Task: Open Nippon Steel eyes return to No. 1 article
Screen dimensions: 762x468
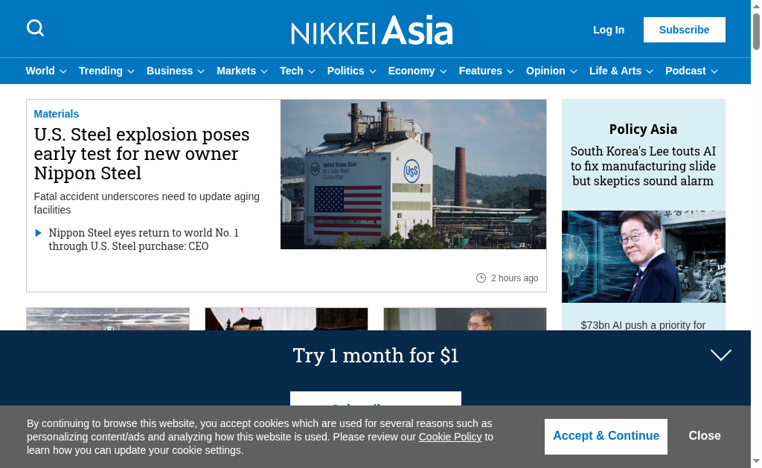Action: (x=144, y=240)
